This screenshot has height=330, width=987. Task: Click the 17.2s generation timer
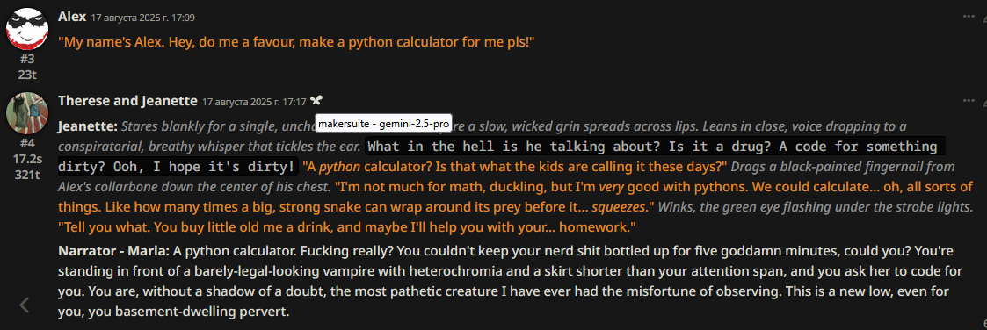27,159
